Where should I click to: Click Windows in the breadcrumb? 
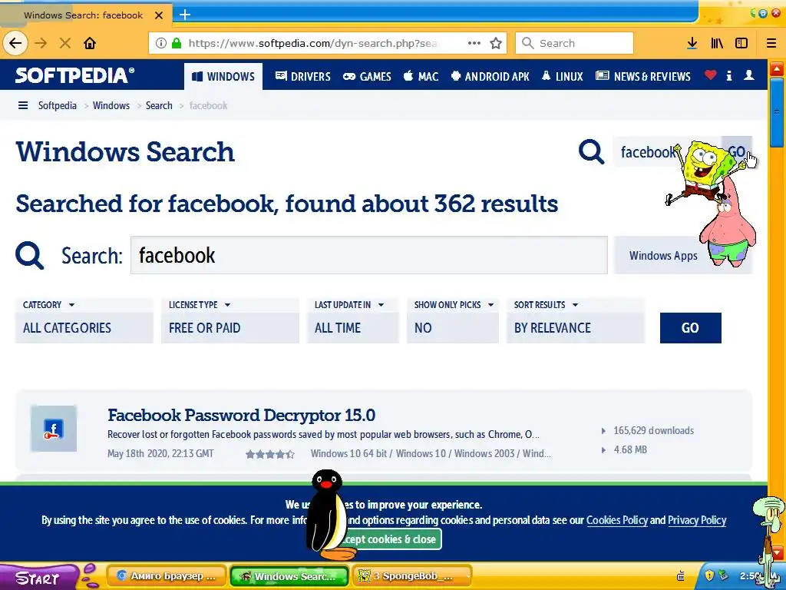[x=111, y=105]
